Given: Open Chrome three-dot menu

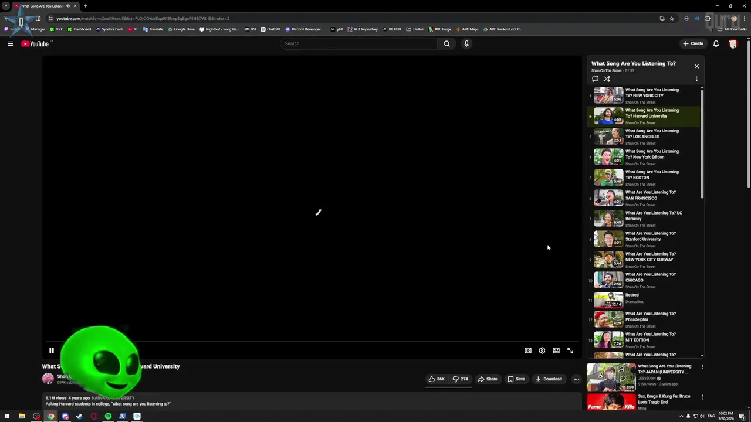Looking at the screenshot, I should coord(745,18).
